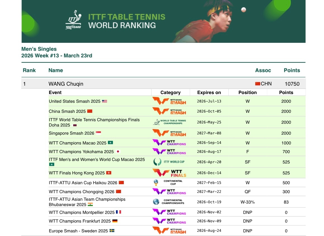The height and width of the screenshot is (236, 324).
Task: Click the Macao flag under ITTF World Cup Macao 2025
Action: coord(52,164)
